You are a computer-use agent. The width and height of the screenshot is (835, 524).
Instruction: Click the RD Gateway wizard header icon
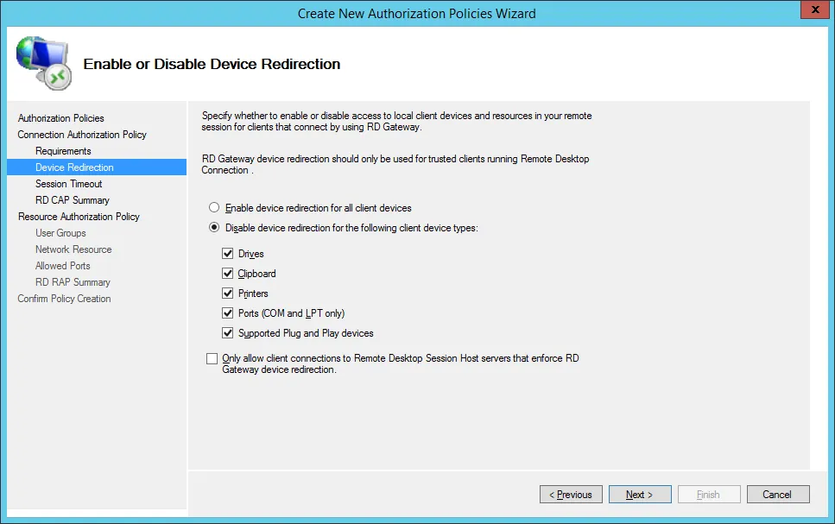[x=43, y=64]
